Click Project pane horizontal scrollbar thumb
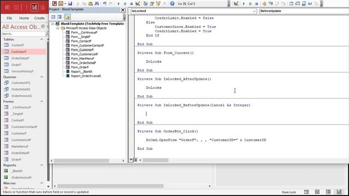349x196 pixels. (x=81, y=161)
